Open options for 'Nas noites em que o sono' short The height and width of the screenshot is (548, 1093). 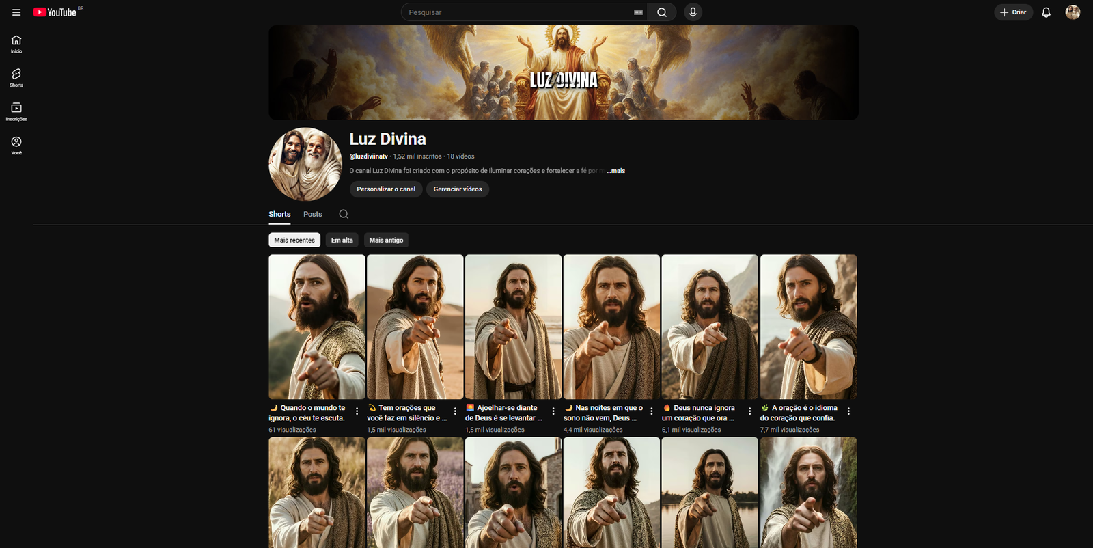tap(652, 411)
